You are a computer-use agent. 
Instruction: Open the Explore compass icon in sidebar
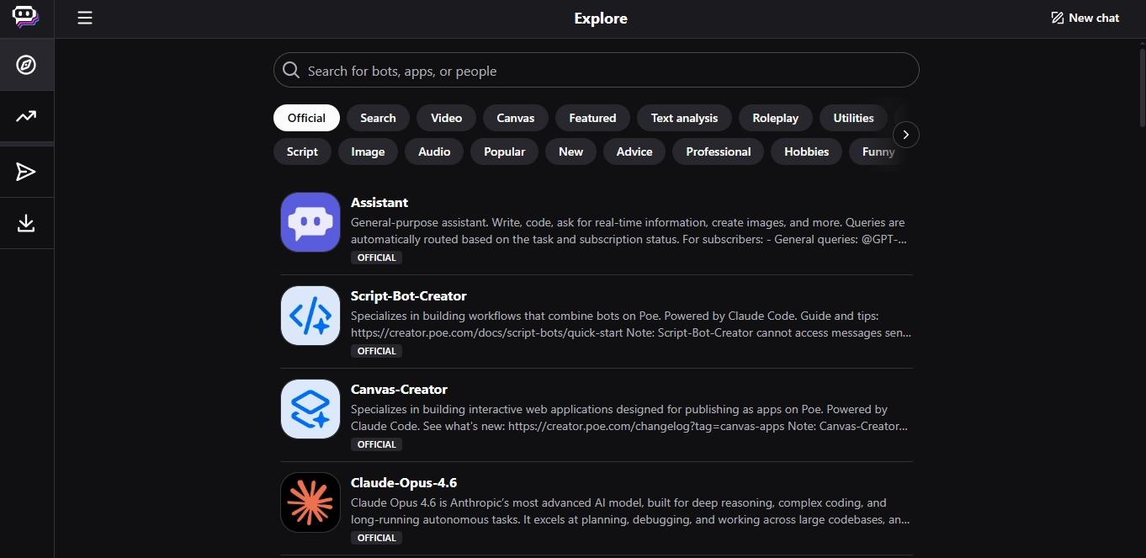point(26,65)
